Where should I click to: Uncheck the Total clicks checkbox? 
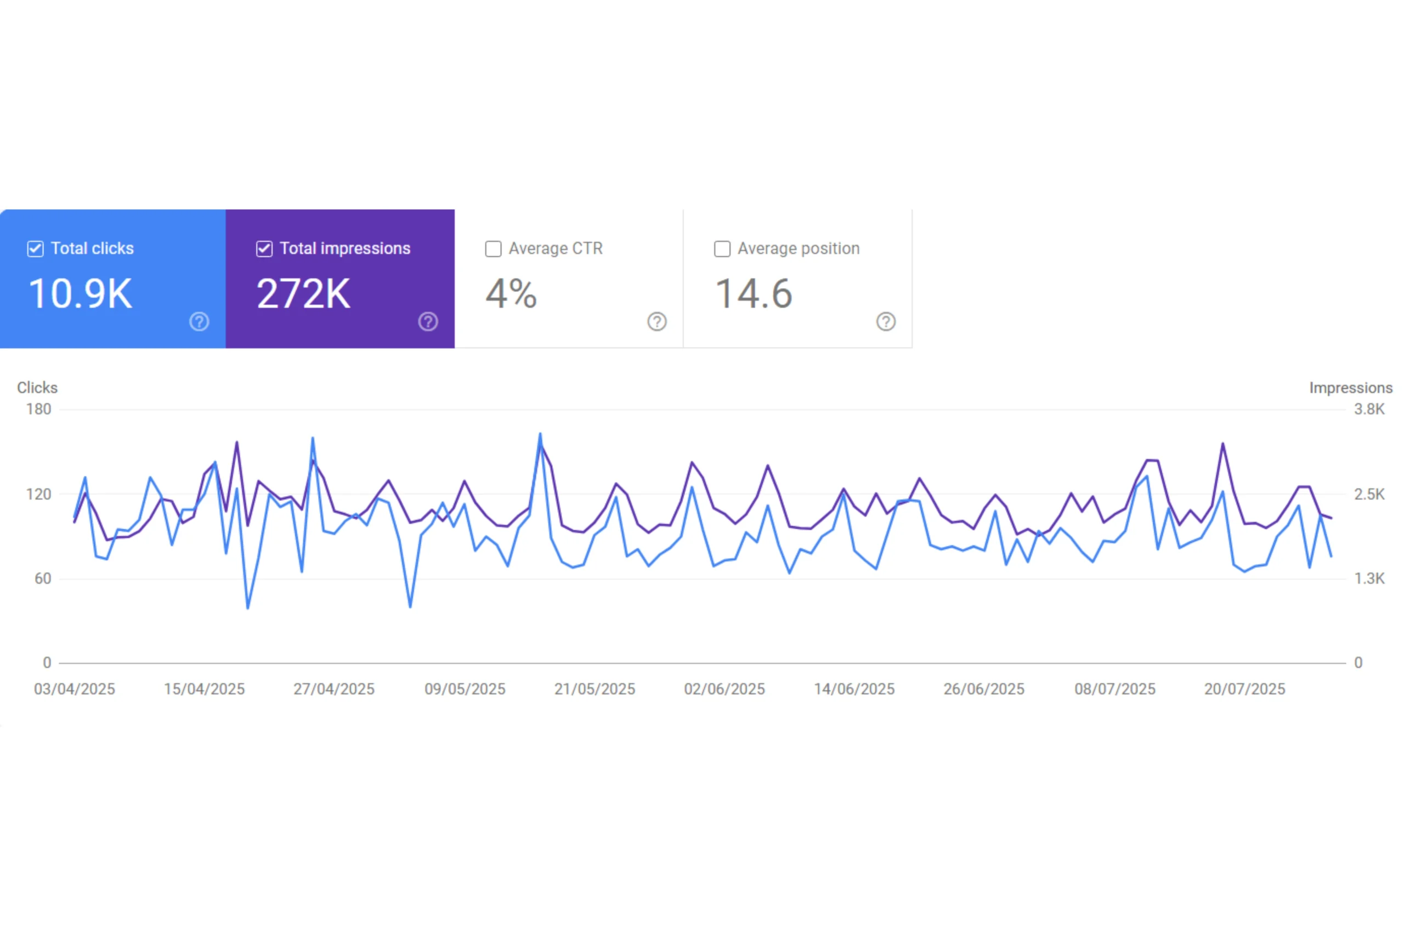coord(35,249)
